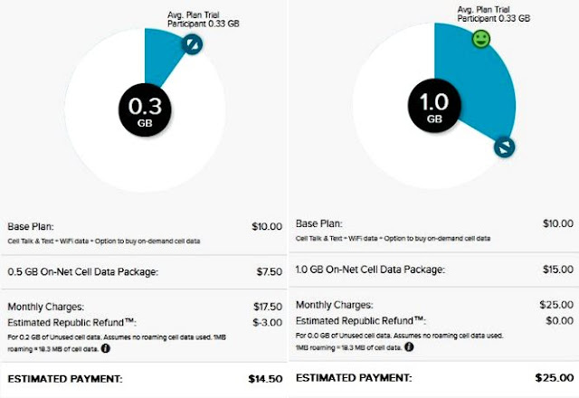Click the right Avg. Plan Trial Participant label

(x=494, y=14)
